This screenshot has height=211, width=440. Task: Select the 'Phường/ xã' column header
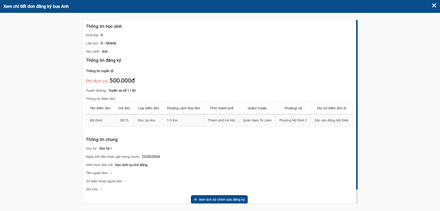[293, 108]
